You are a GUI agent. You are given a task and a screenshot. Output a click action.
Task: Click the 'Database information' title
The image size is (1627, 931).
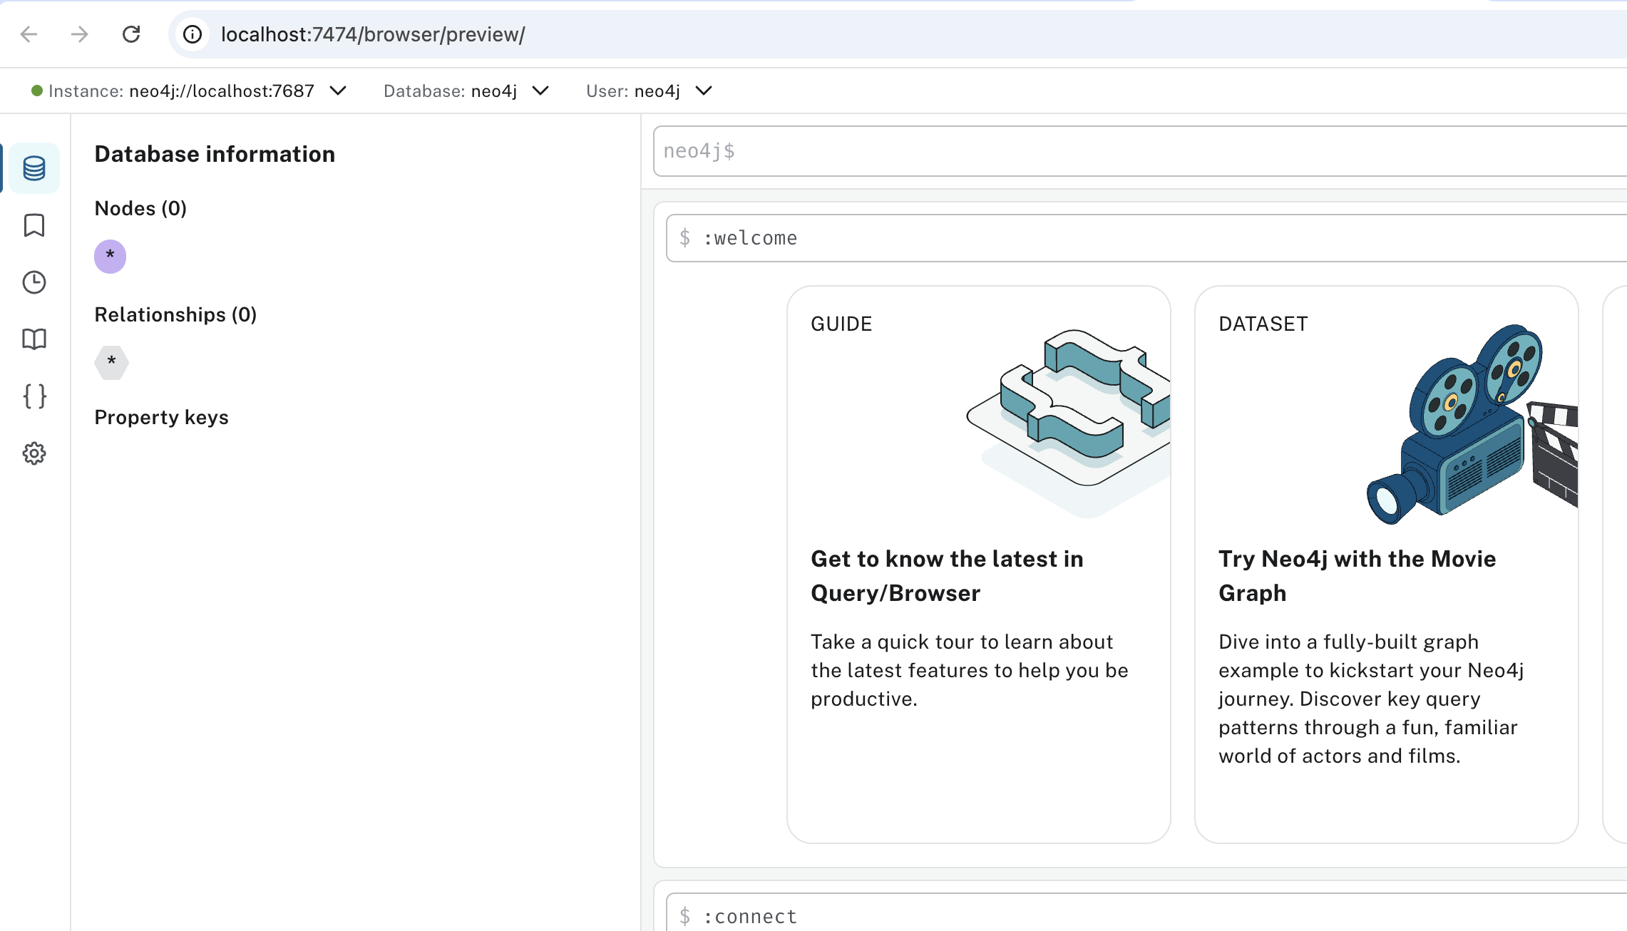pos(215,154)
